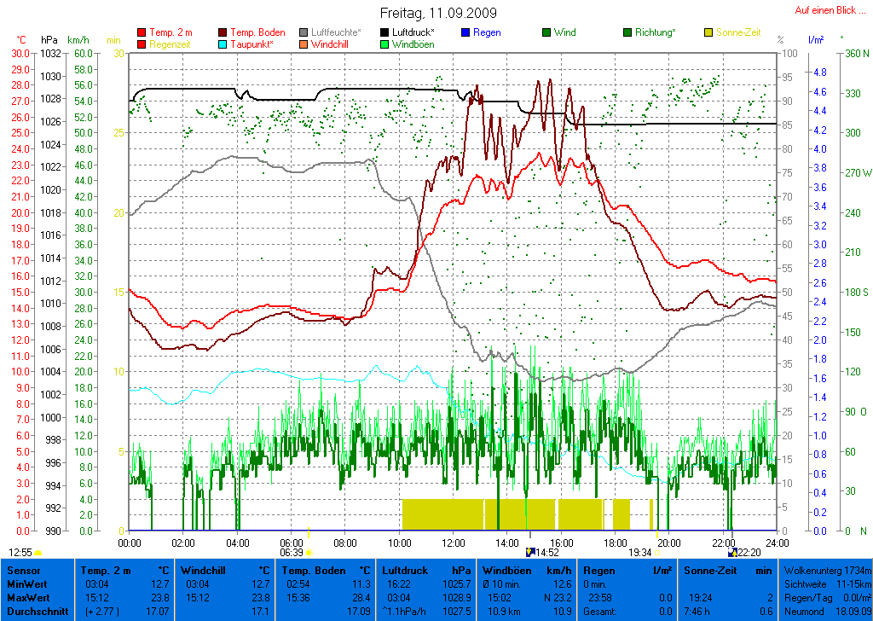Click the yellow Sonne-Zeit legend swatch

pyautogui.click(x=709, y=32)
